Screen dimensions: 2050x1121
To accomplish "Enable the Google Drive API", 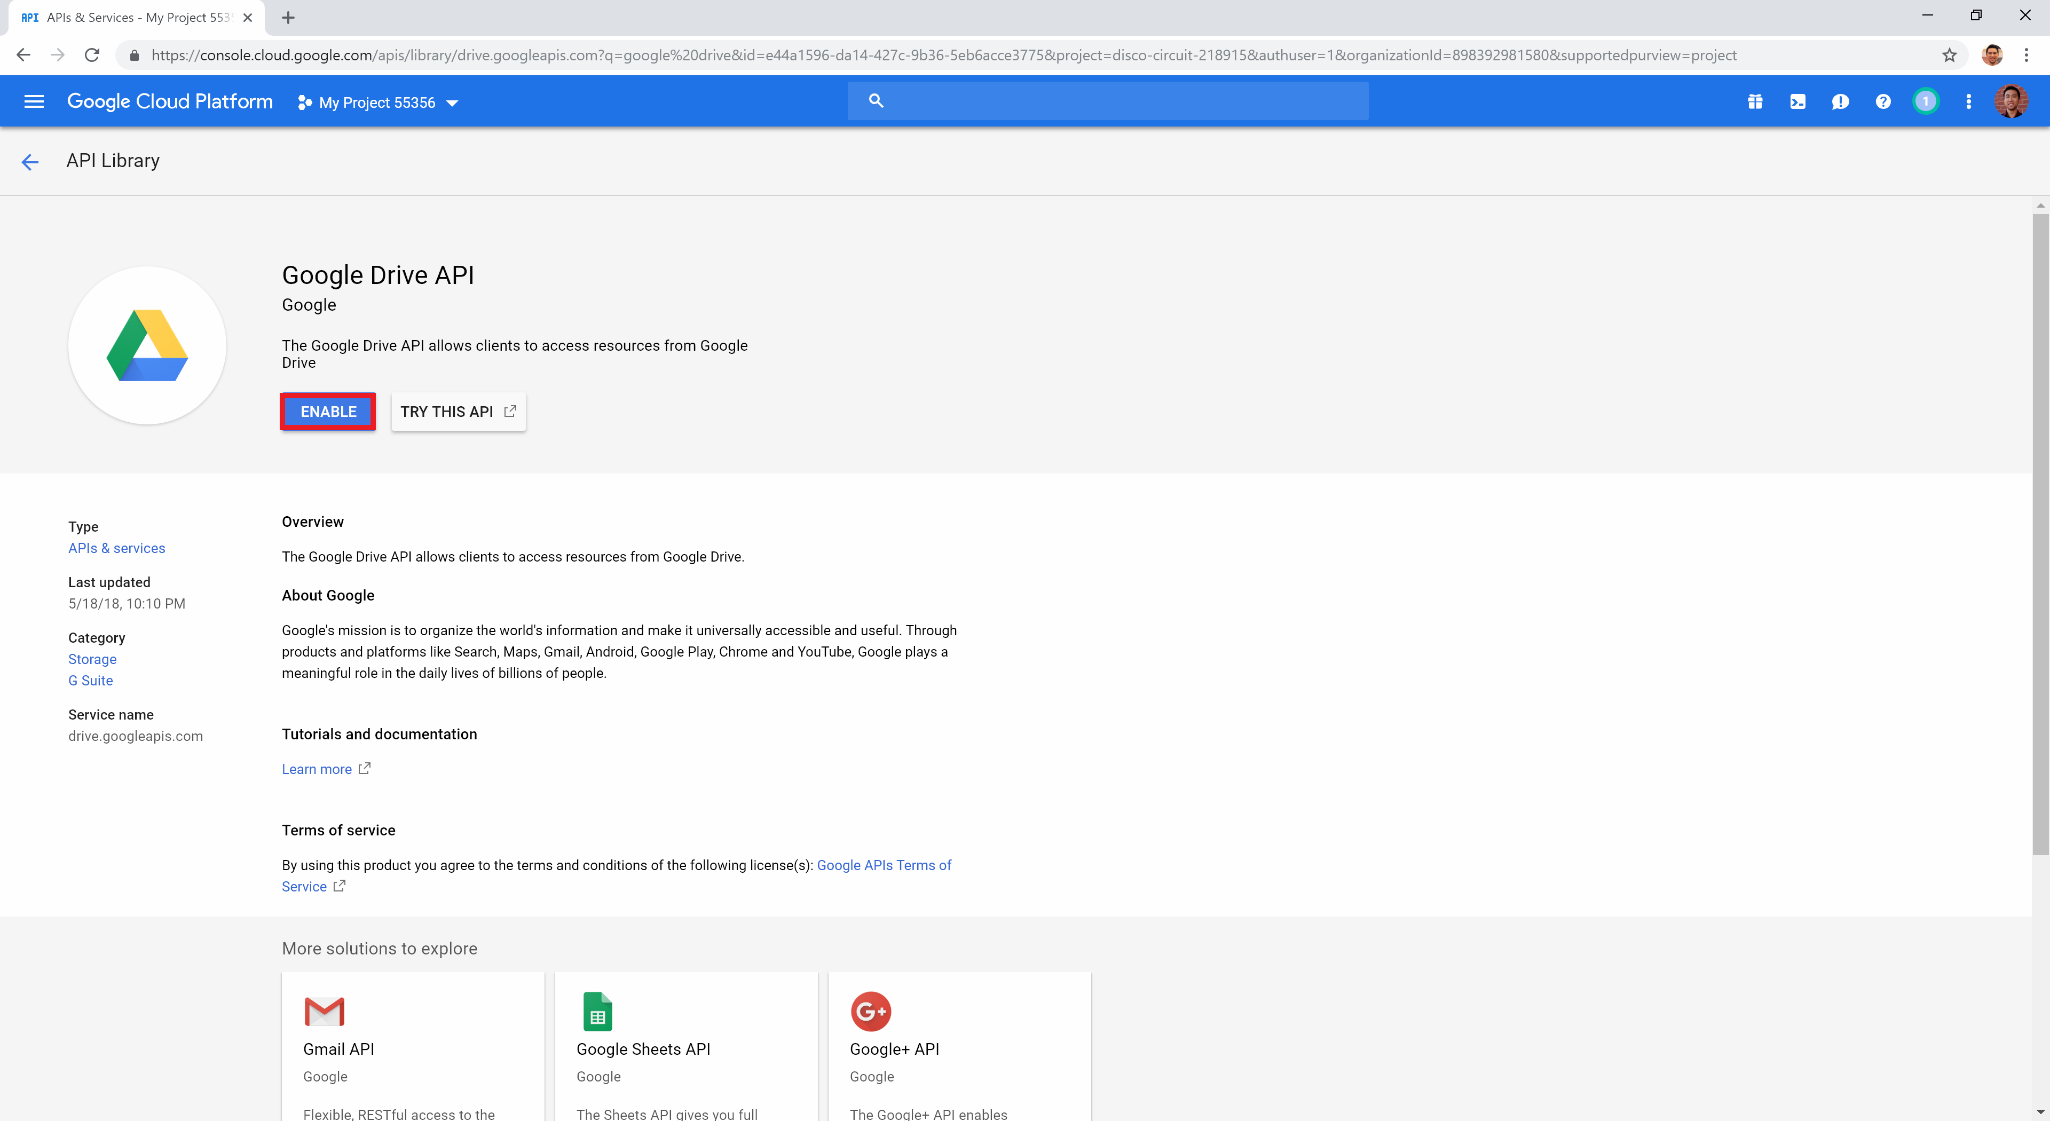I will 327,412.
